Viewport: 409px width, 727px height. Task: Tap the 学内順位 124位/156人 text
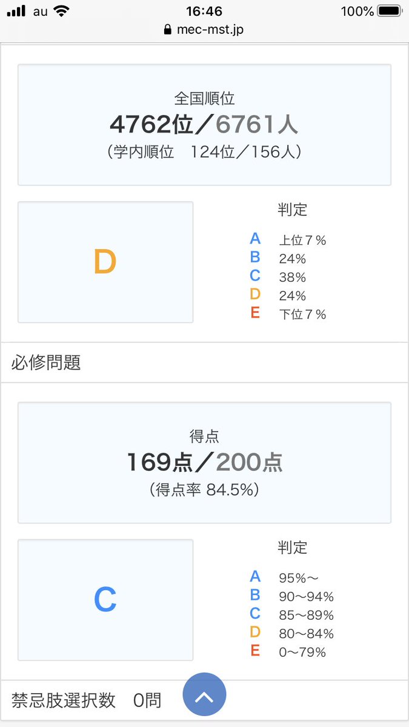204,151
